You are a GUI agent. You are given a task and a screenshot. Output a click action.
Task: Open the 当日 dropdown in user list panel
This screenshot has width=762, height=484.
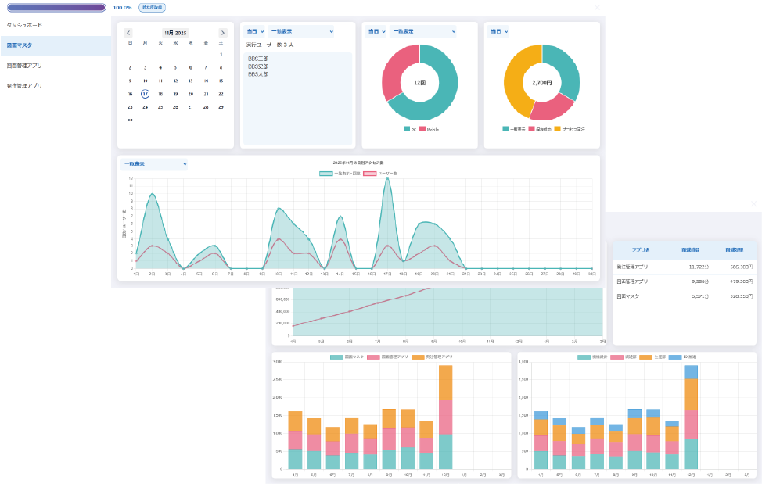pos(255,31)
